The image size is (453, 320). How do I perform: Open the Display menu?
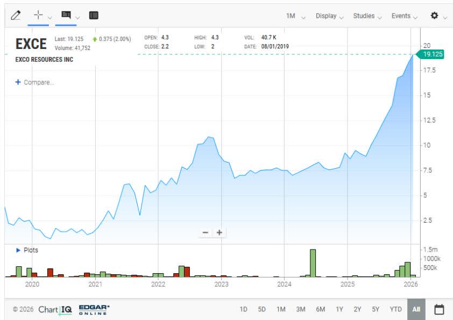click(329, 16)
